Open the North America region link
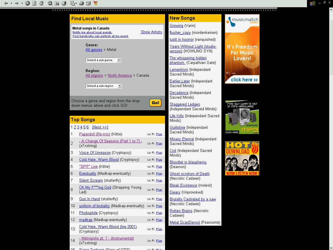 (x=120, y=75)
